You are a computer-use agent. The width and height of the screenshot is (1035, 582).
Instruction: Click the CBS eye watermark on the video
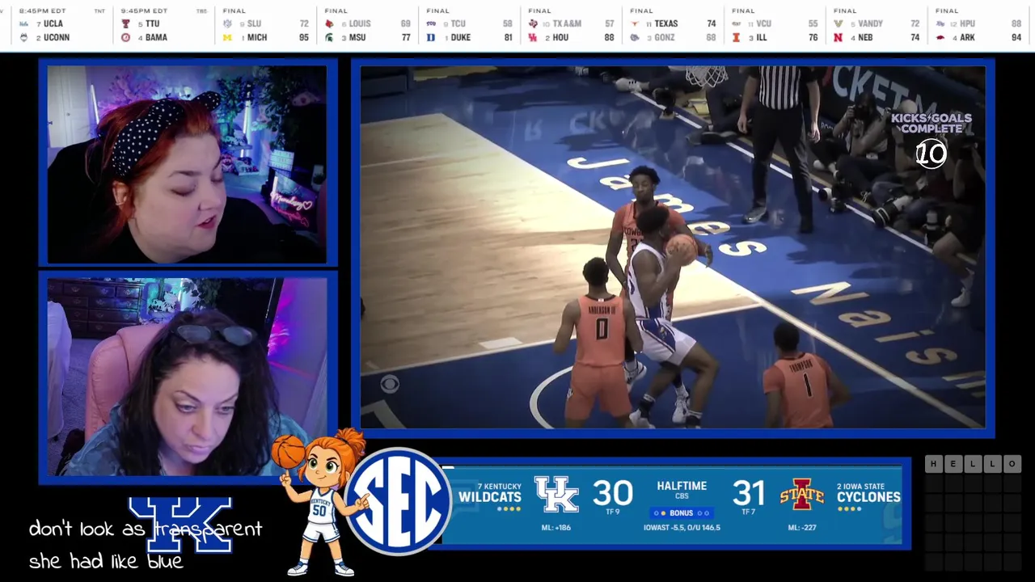click(x=389, y=385)
